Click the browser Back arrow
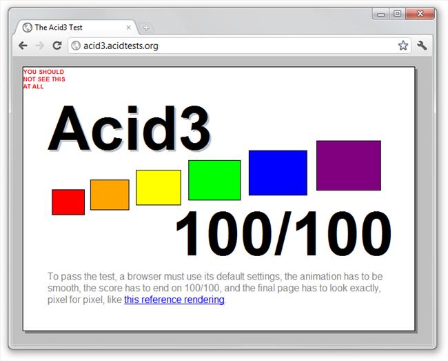 coord(23,46)
